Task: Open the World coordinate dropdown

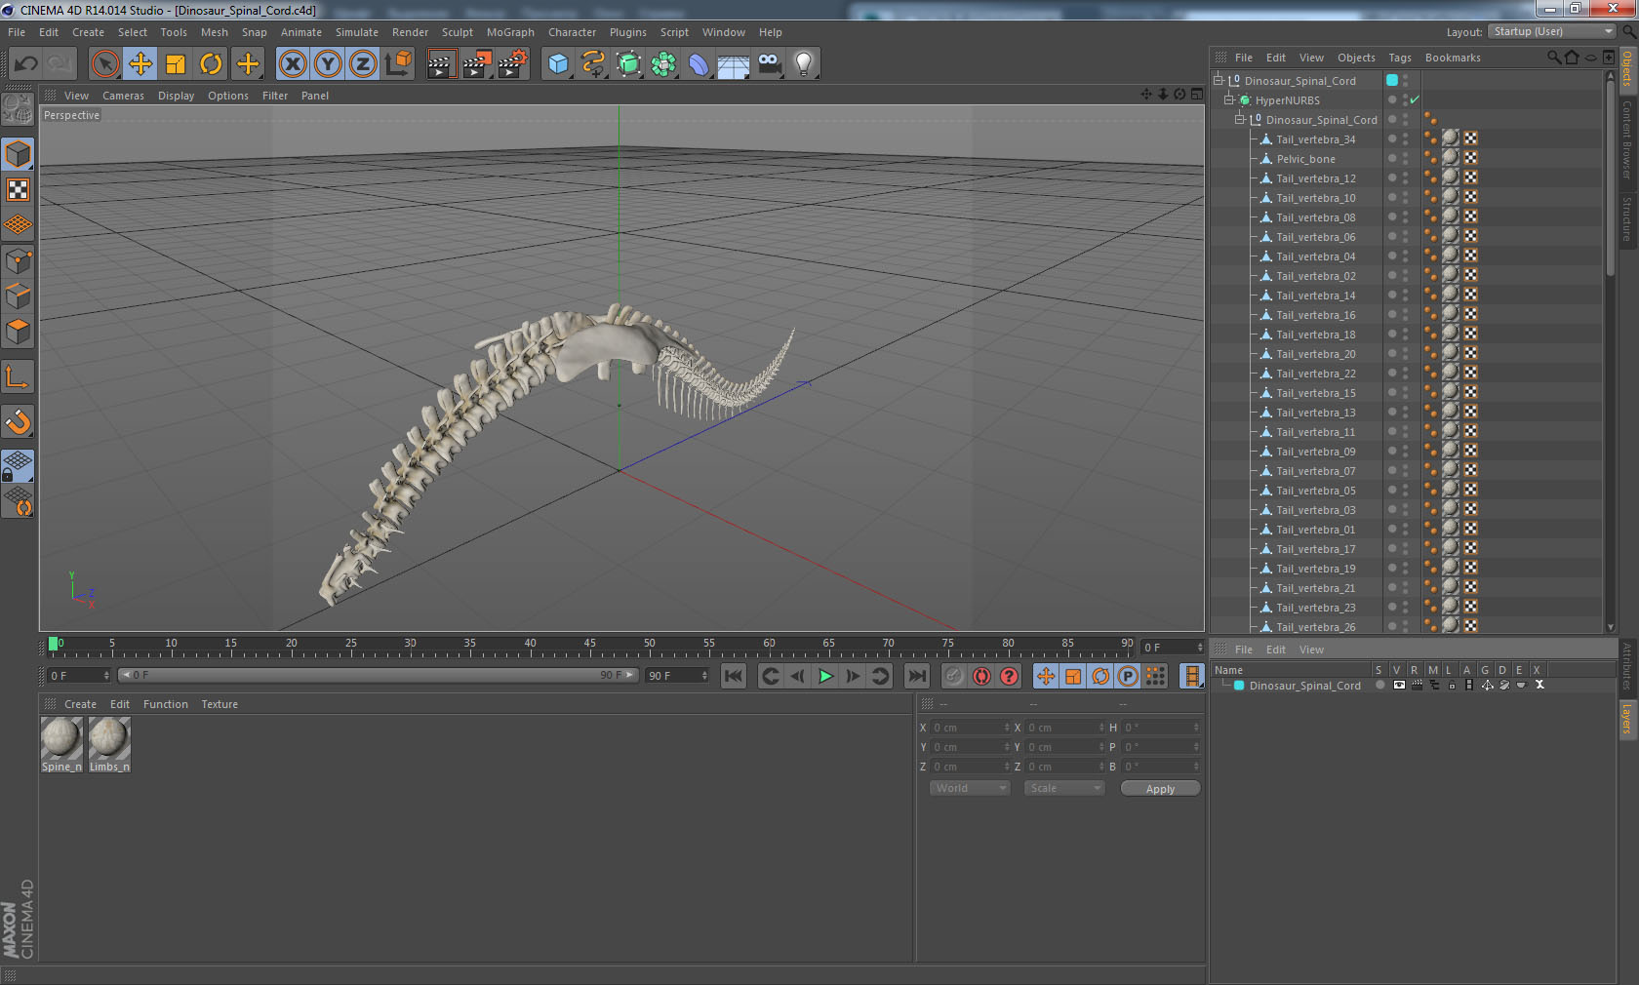Action: click(969, 788)
